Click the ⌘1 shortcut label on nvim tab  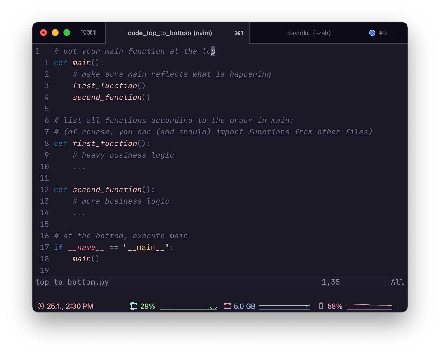tap(239, 33)
